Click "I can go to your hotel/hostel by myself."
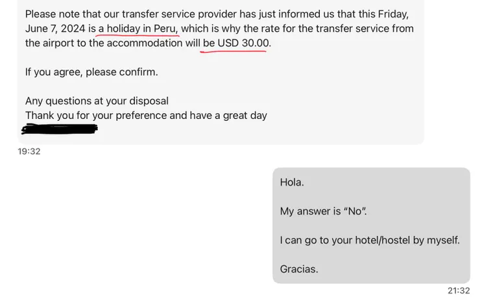The height and width of the screenshot is (300, 480). pyautogui.click(x=370, y=240)
